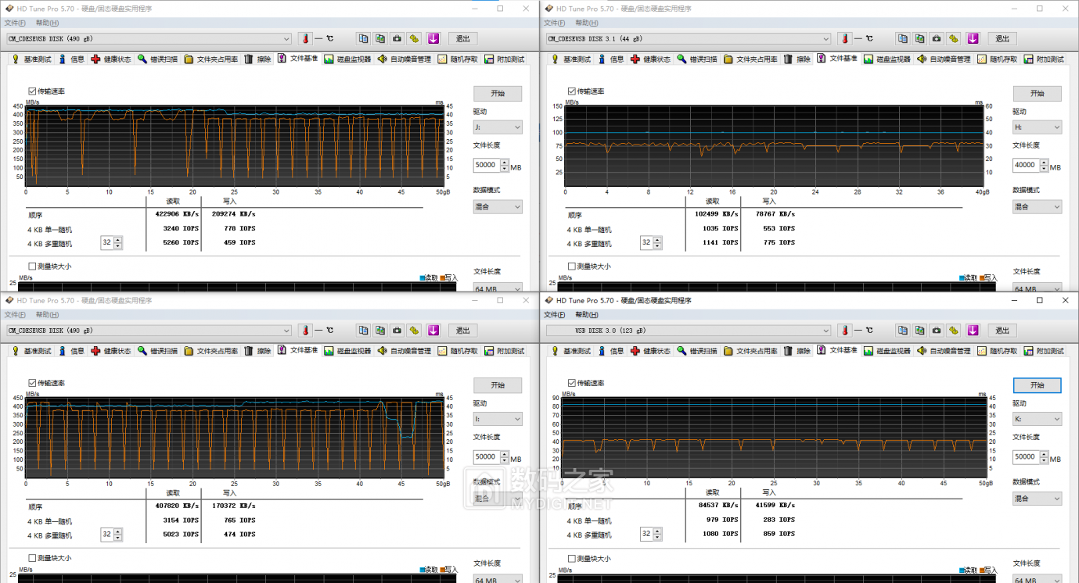Open 文件(F) menu in top-left window
The height and width of the screenshot is (583, 1079).
15,23
